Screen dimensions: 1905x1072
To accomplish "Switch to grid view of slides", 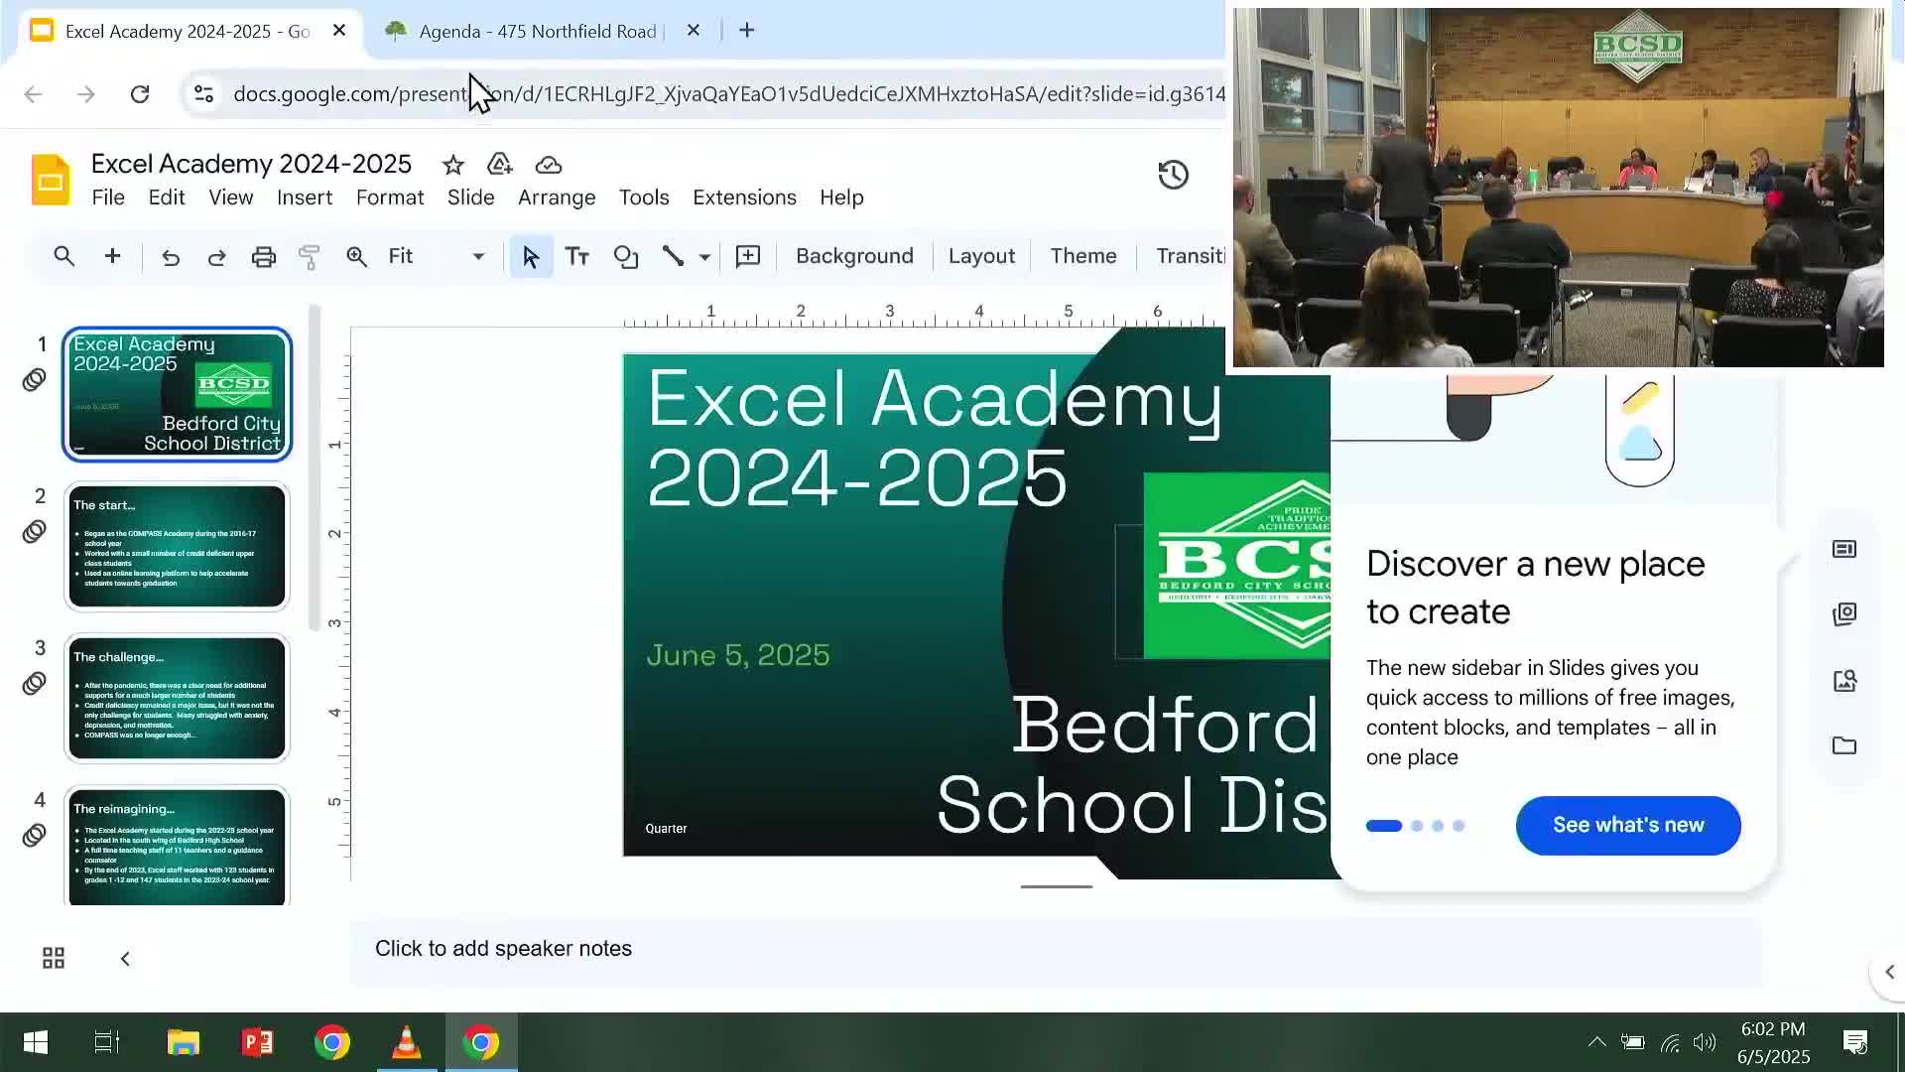I will [x=54, y=958].
